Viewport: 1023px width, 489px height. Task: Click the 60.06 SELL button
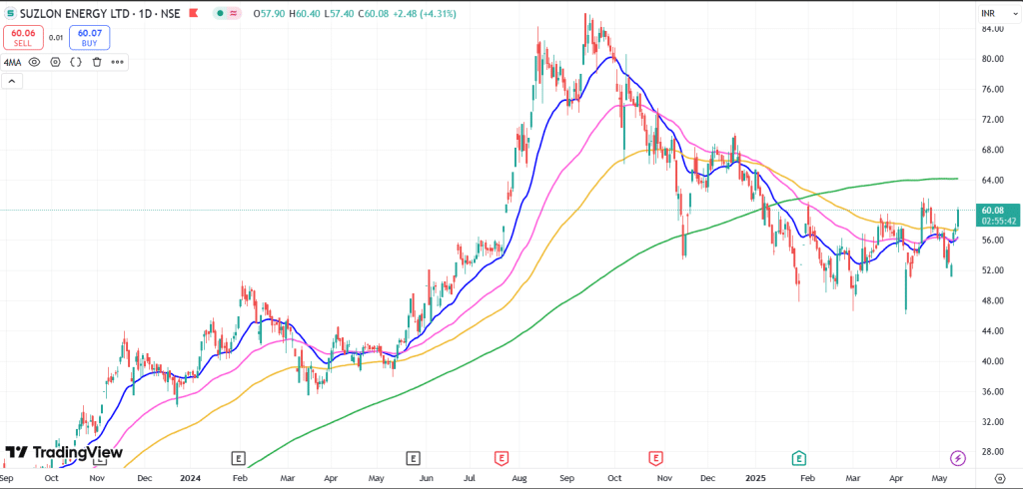(x=24, y=37)
